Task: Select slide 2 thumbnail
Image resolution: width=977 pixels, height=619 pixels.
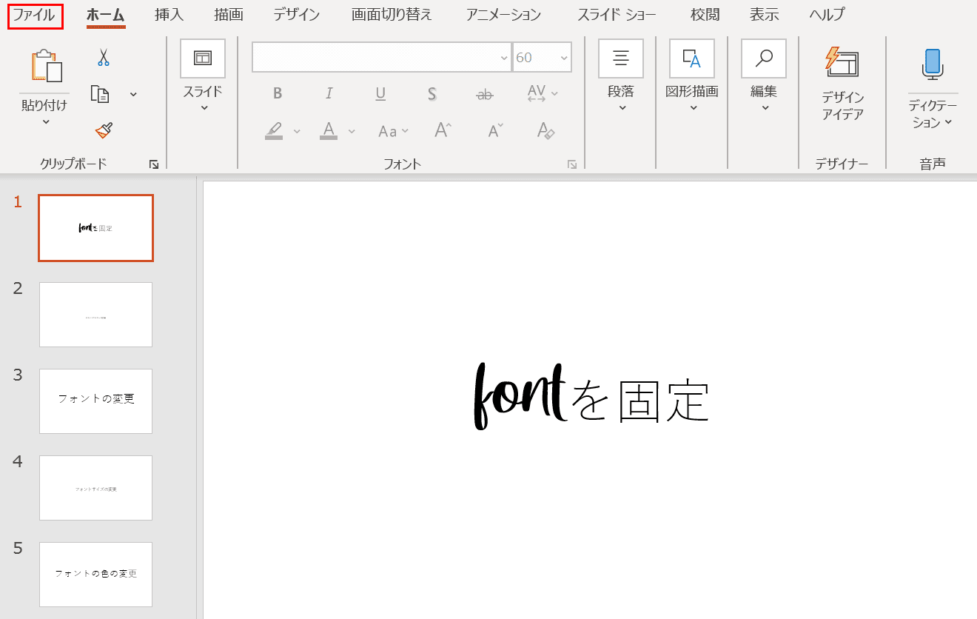Action: point(95,315)
